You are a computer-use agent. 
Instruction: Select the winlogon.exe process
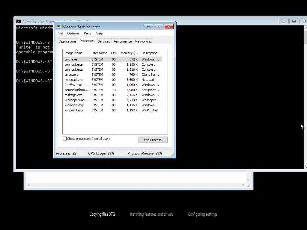[112, 105]
